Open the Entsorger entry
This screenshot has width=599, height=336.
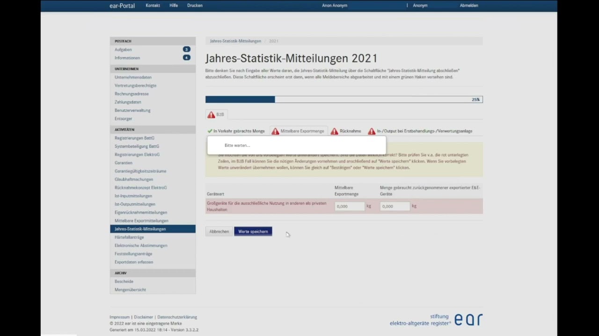pos(124,119)
